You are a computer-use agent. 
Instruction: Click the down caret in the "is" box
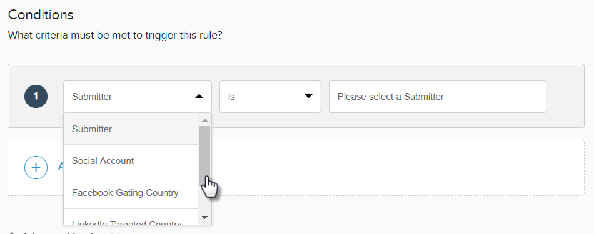click(x=308, y=96)
